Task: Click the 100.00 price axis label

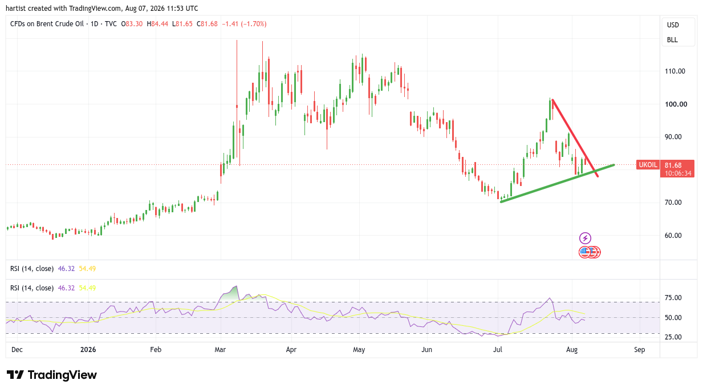Action: [x=676, y=104]
